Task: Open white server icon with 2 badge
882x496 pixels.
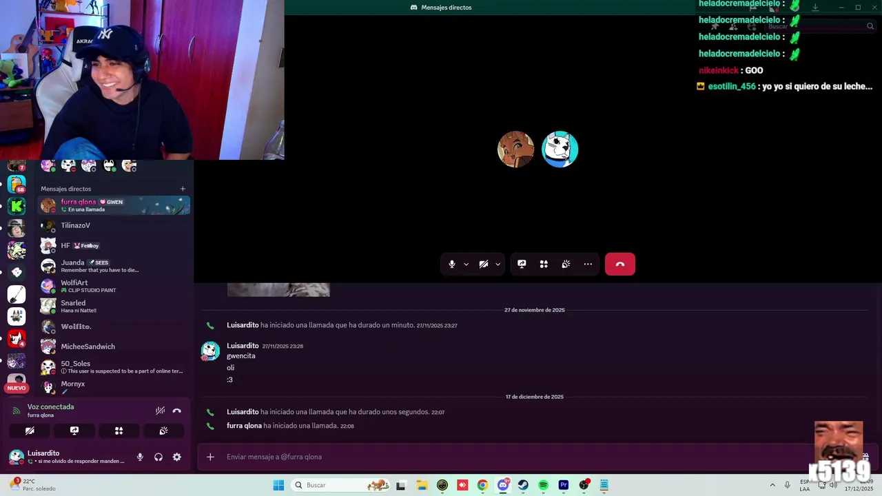Action: [x=17, y=316]
